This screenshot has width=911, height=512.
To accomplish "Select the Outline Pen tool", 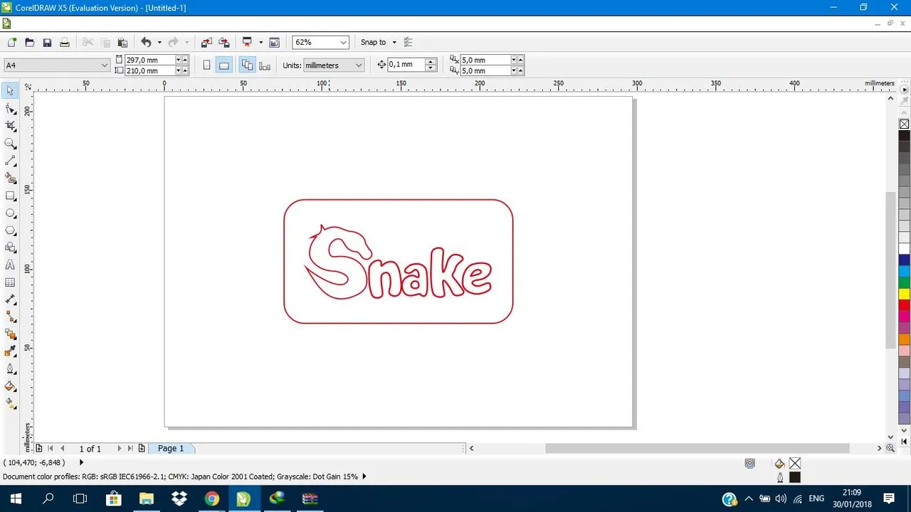I will (10, 369).
